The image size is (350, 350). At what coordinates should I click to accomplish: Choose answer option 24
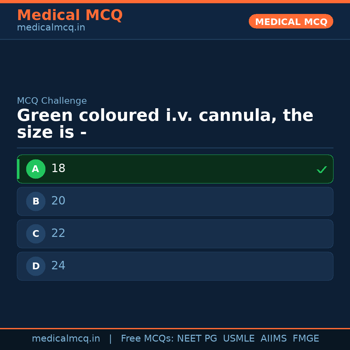pos(175,266)
